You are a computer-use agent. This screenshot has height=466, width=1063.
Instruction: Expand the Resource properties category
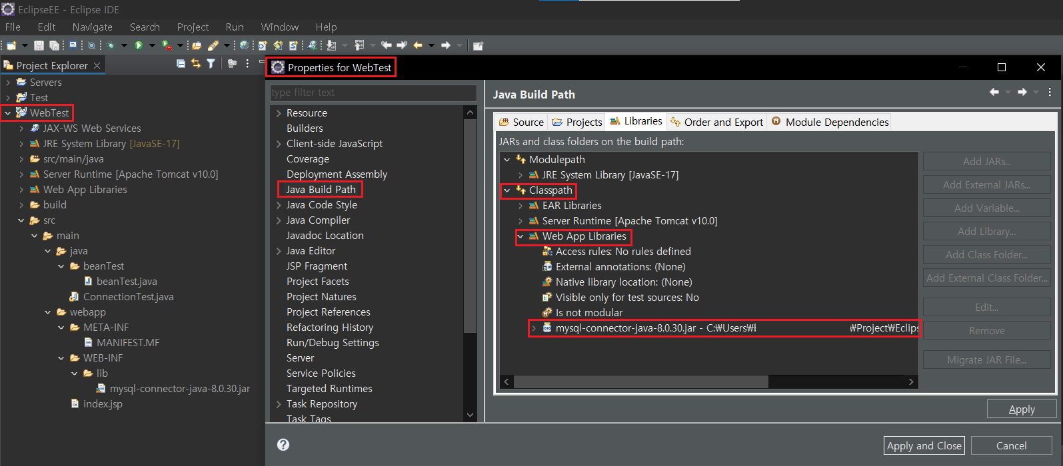click(x=279, y=113)
